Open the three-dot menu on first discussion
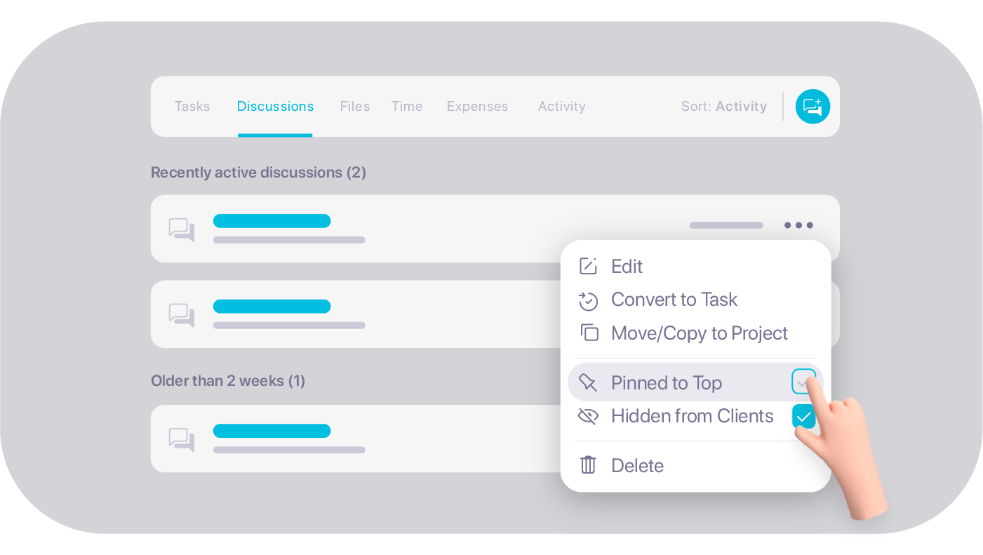 coord(798,225)
